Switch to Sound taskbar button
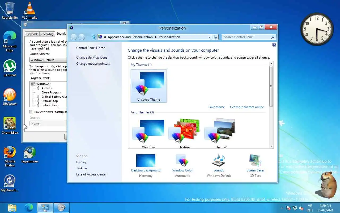Viewport: 340px width, 213px height. (x=62, y=208)
